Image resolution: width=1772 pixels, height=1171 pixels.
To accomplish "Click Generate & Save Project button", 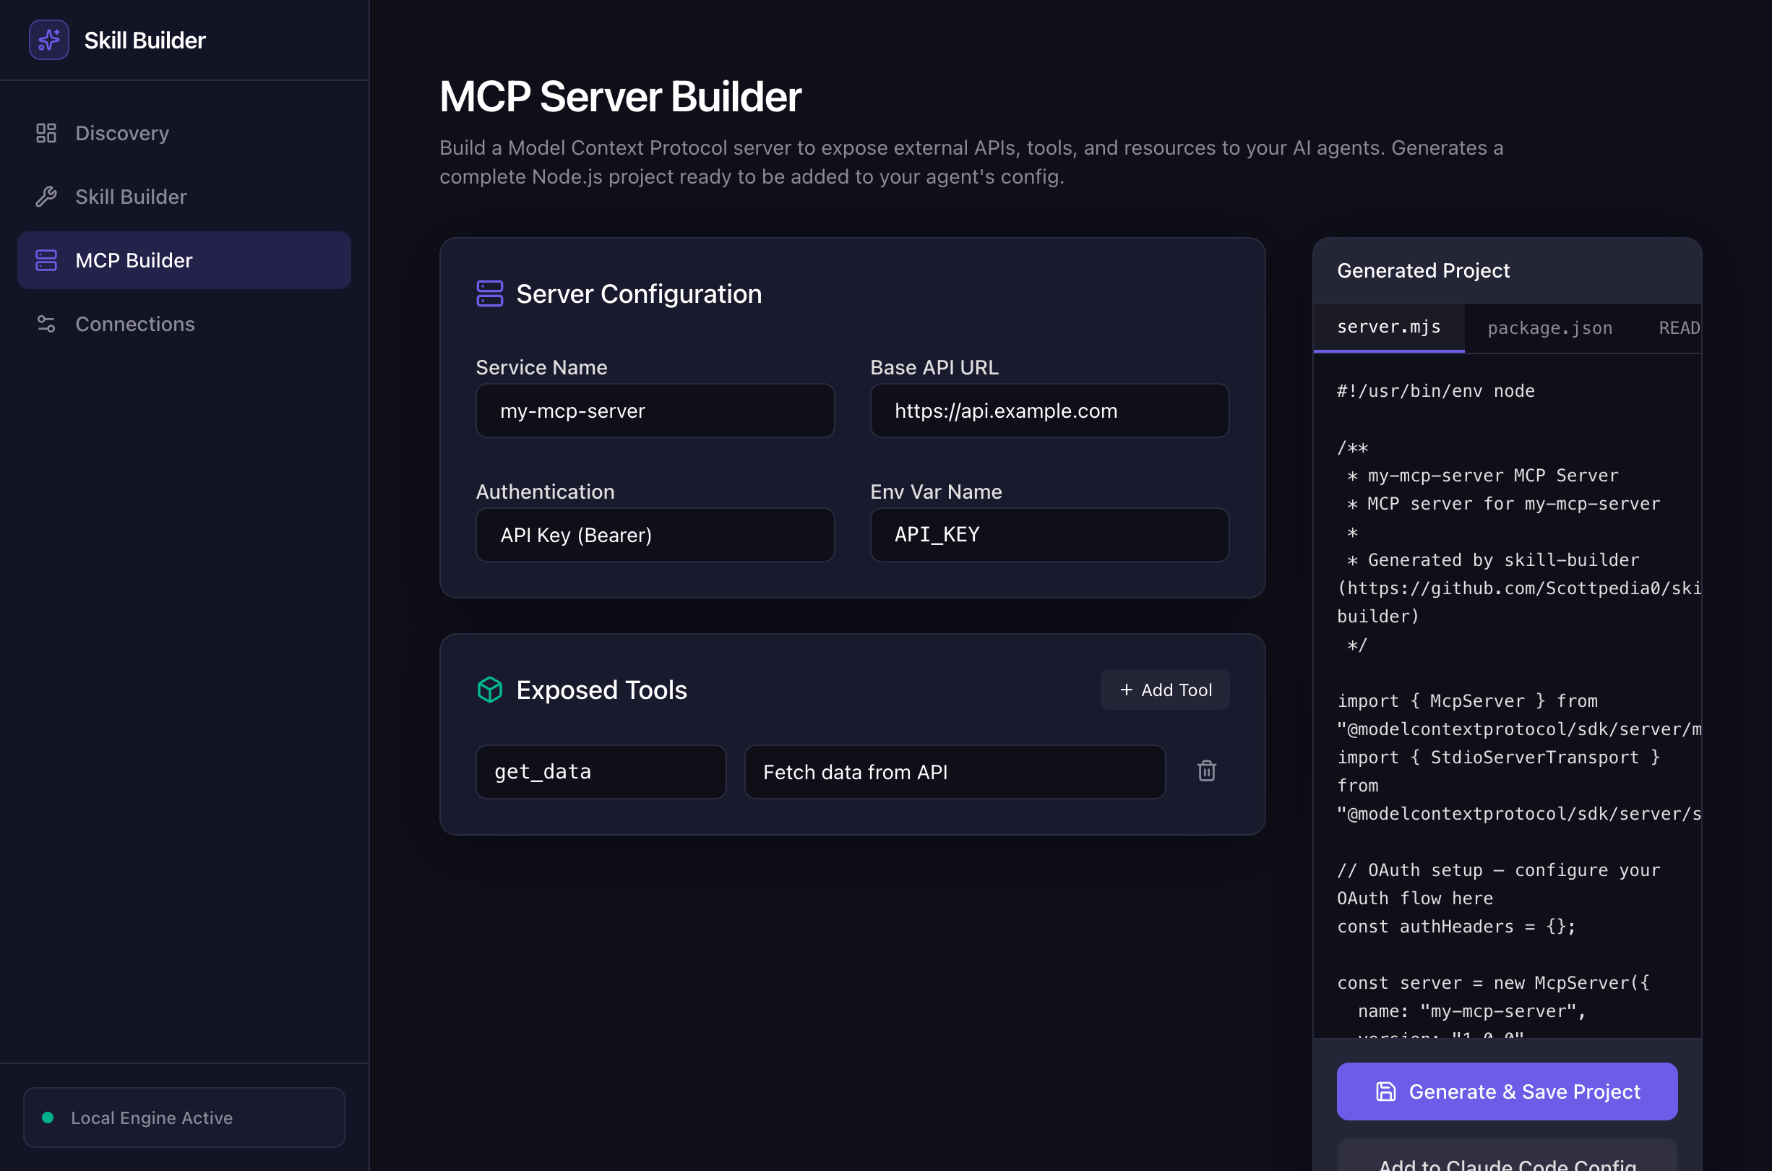I will [1506, 1091].
